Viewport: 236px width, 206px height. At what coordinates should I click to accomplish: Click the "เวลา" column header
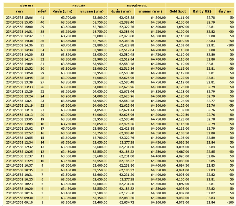pyautogui.click(x=20, y=11)
